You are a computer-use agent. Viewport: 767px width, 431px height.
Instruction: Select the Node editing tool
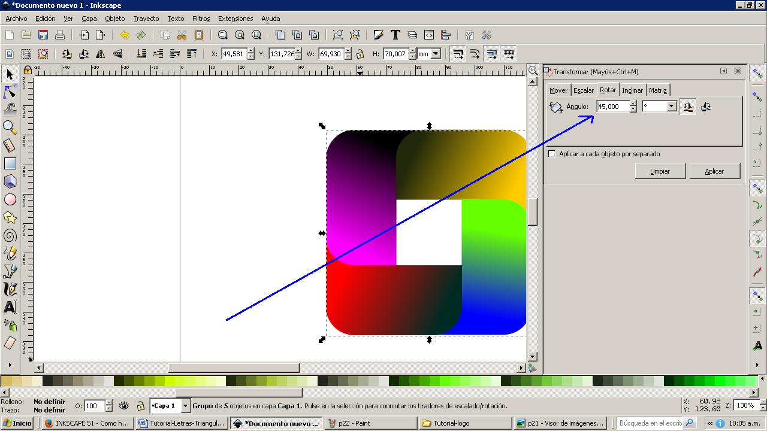pyautogui.click(x=10, y=92)
